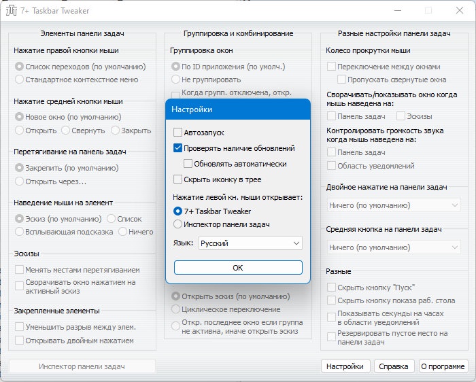
Task: Uncheck Проверять наличие обновлений
Action: click(177, 148)
